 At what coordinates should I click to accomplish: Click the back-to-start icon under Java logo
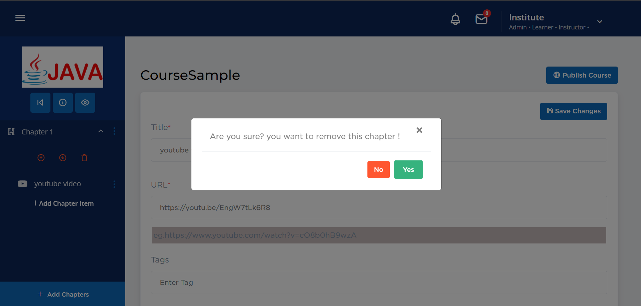coord(40,103)
